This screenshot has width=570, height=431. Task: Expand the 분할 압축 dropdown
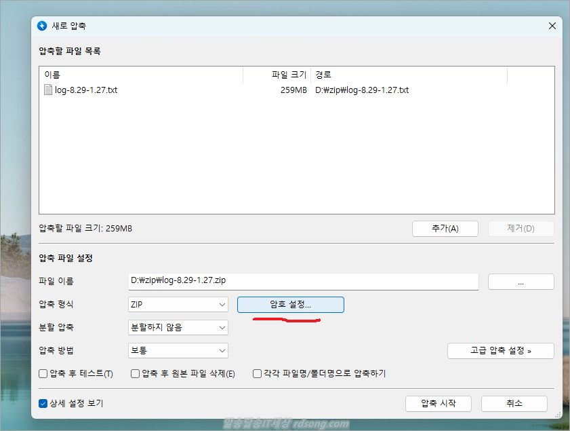click(x=178, y=327)
